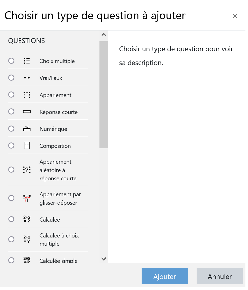Select the Choix multiple radio button
This screenshot has height=290, width=248.
point(11,61)
